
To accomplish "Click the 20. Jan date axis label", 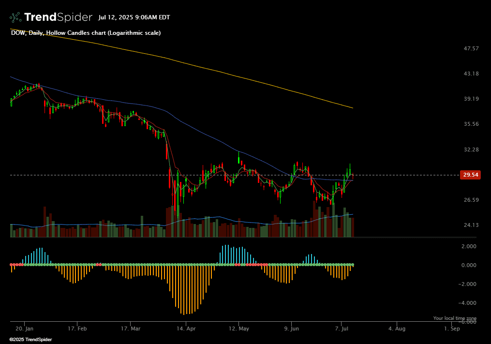I will pyautogui.click(x=24, y=328).
